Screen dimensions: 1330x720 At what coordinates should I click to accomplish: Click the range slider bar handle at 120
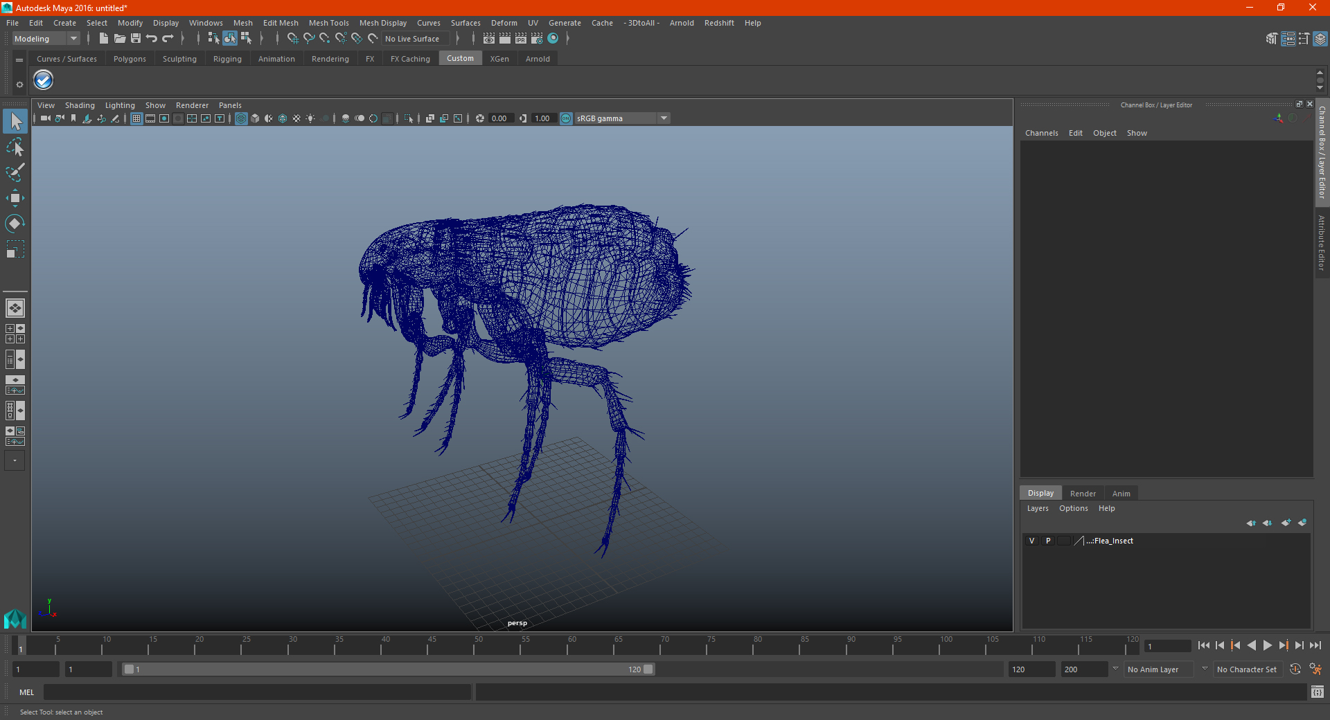648,669
